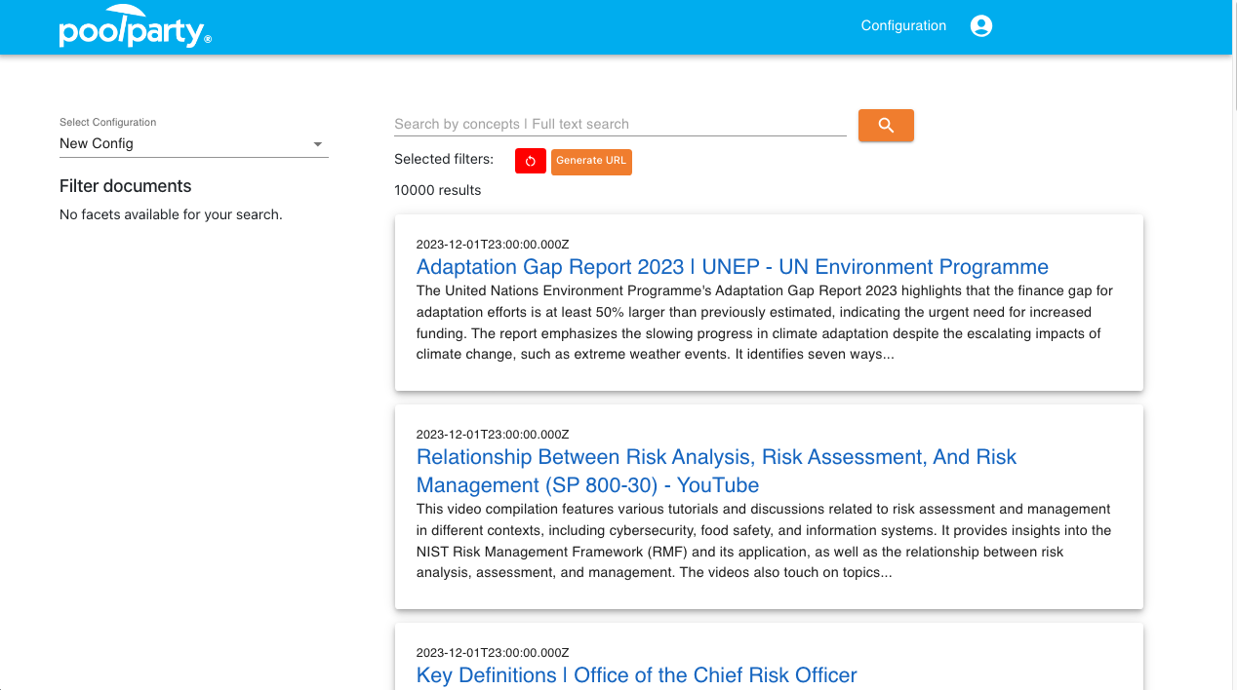Focus the concepts full text search field
The width and height of the screenshot is (1237, 690).
619,124
